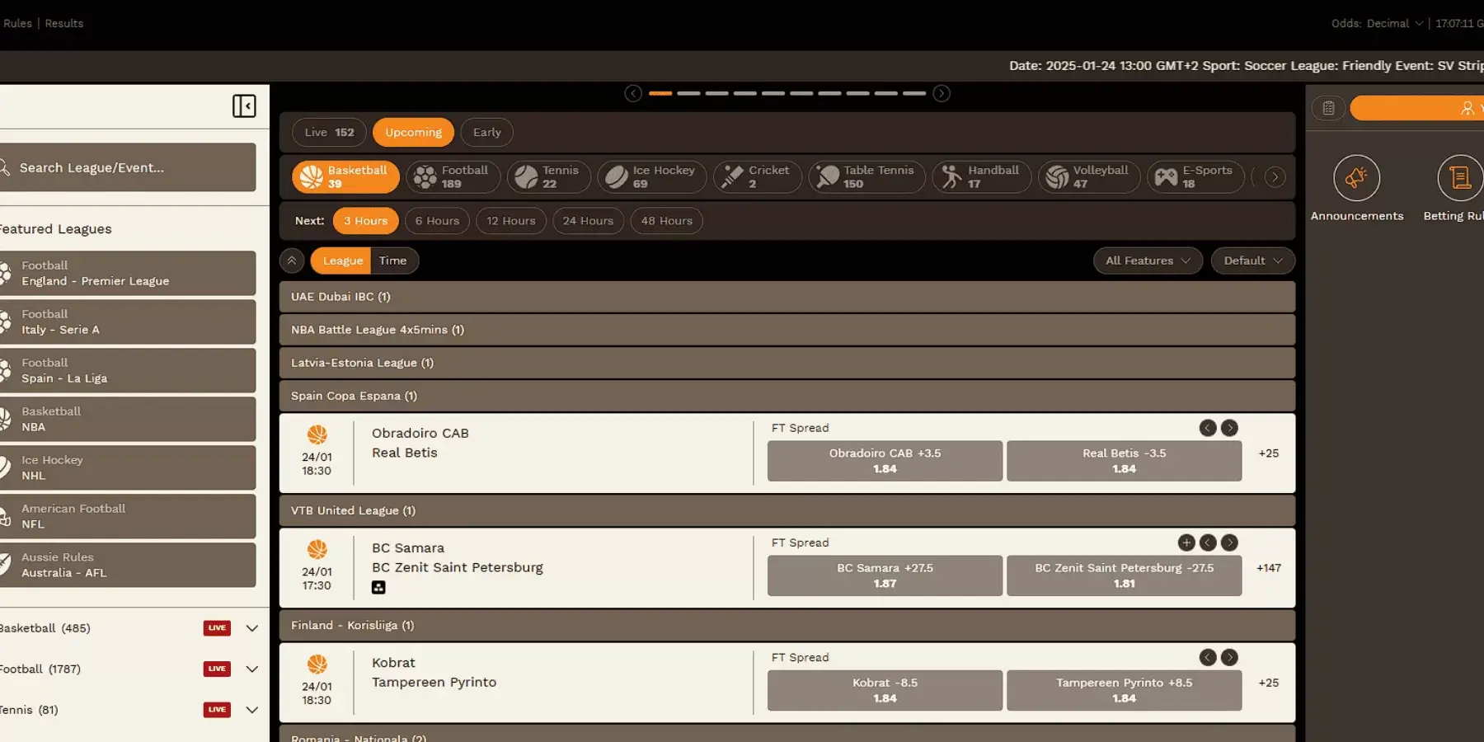
Task: Open Results link in top bar
Action: (x=63, y=23)
